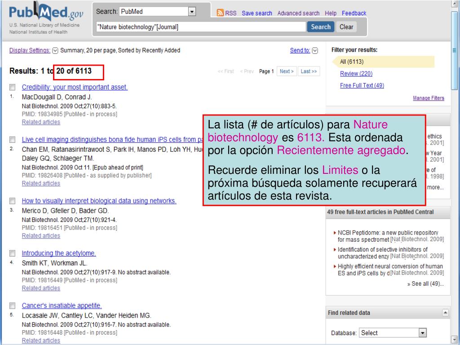This screenshot has height=345, width=460.
Task: Open How to visually interpret biological data
Action: pyautogui.click(x=99, y=201)
